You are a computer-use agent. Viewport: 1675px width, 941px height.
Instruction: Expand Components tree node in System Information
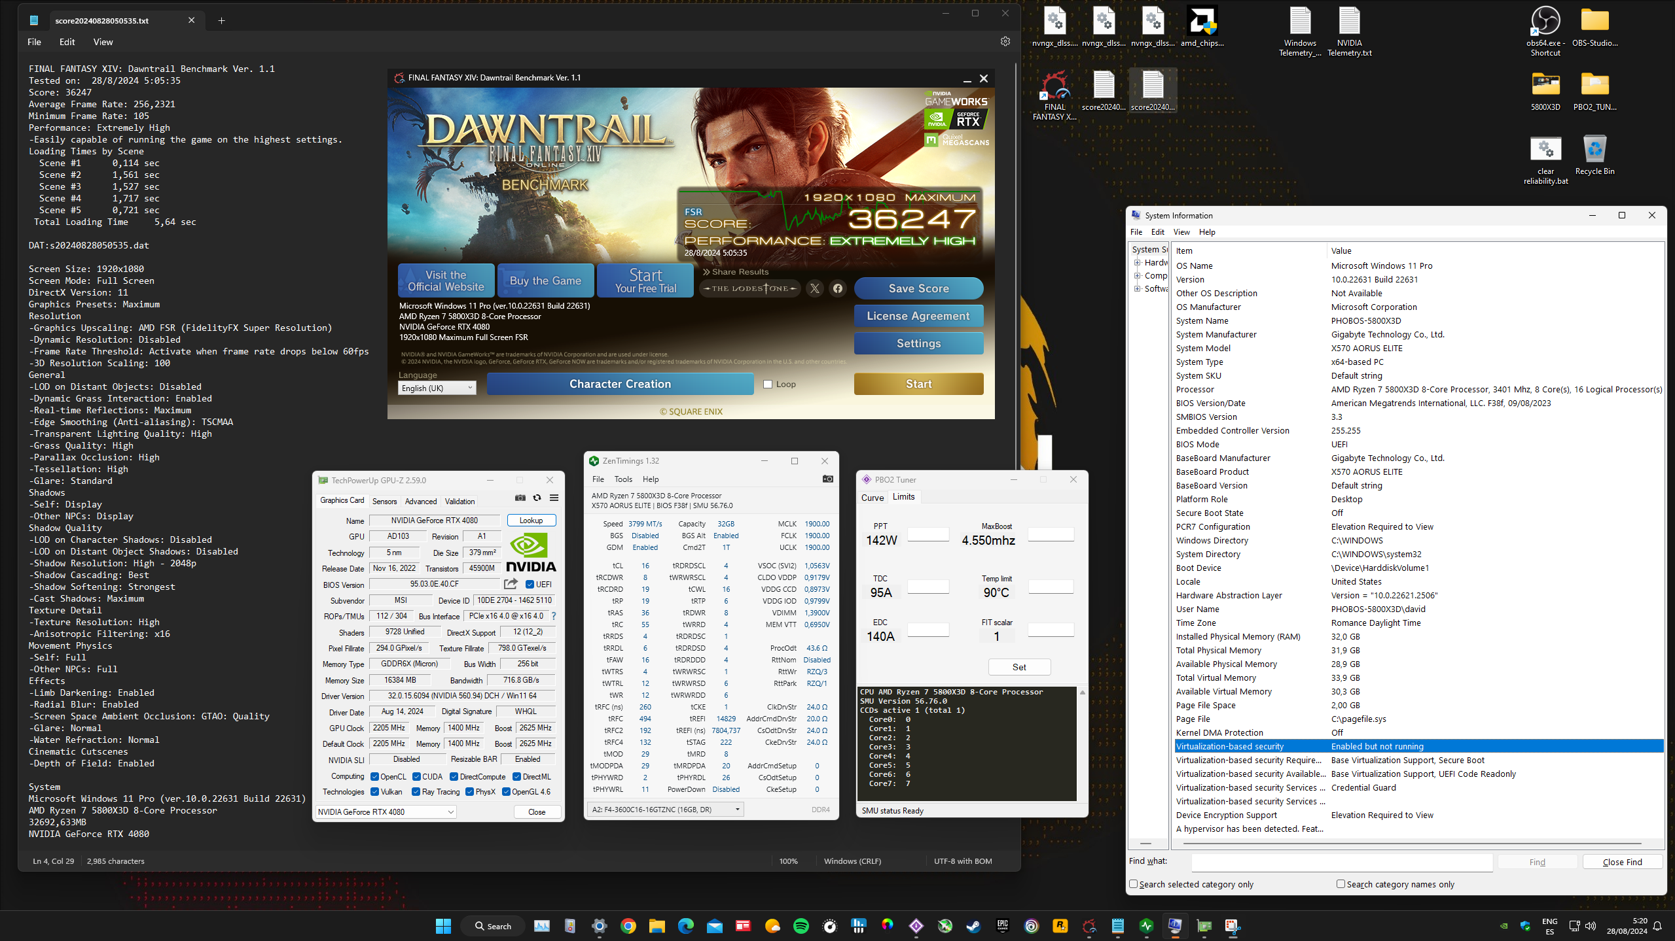pos(1138,276)
